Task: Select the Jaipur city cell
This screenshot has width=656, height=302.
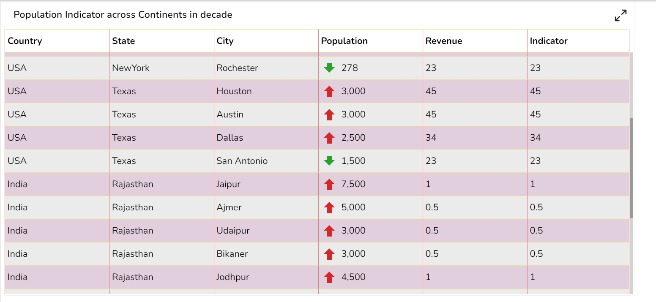Action: [228, 184]
